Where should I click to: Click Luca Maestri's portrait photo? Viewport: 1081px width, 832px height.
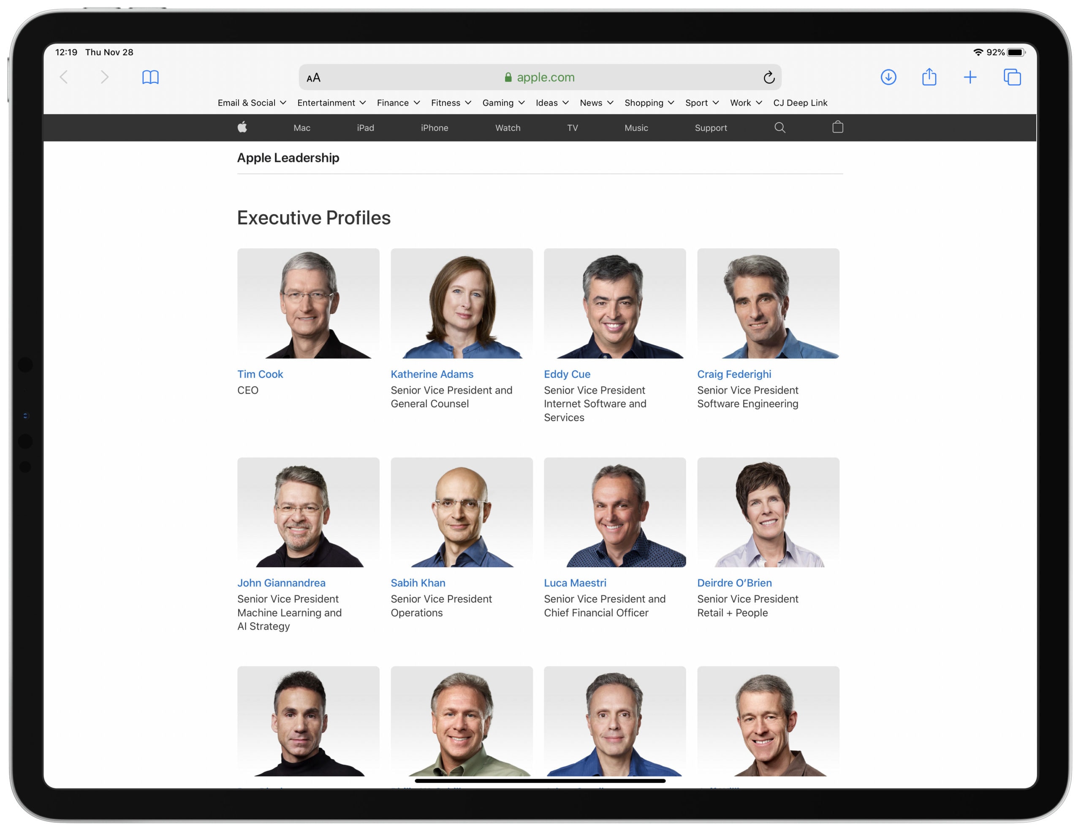[615, 512]
